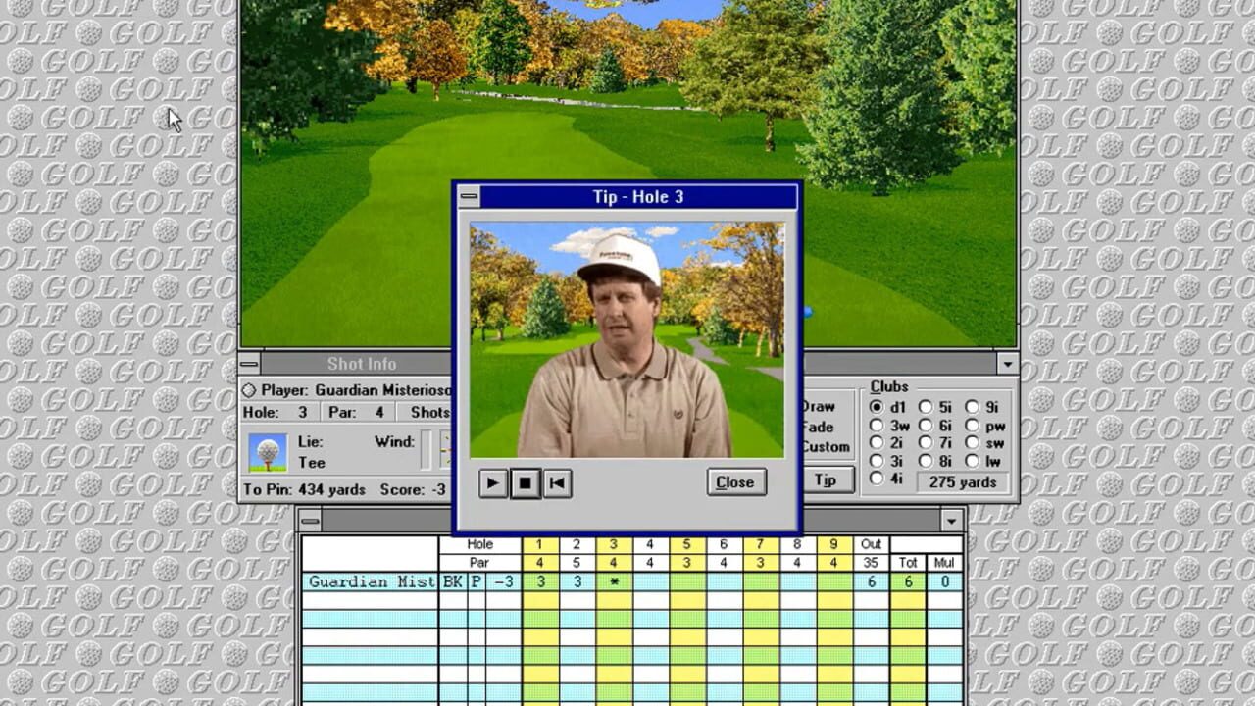1255x706 pixels.
Task: Rewind the tip video to start
Action: coord(557,482)
